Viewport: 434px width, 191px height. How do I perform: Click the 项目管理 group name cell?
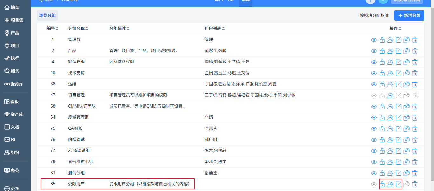pos(76,95)
